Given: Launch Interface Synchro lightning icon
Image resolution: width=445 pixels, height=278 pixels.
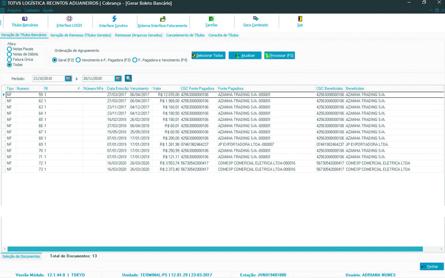Looking at the screenshot, I should click(x=114, y=19).
